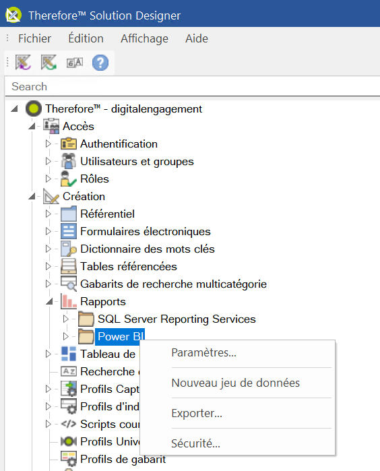The height and width of the screenshot is (471, 380).
Task: Click the Dictionnaire des mots clés key icon
Action: pos(69,249)
